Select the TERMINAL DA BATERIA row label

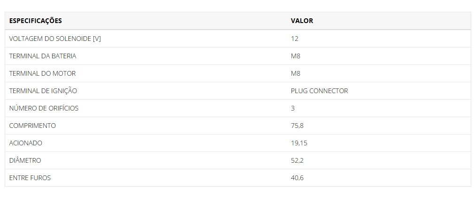coord(43,56)
